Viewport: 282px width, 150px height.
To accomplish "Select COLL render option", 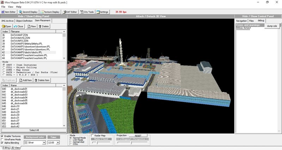I will point(71,144).
